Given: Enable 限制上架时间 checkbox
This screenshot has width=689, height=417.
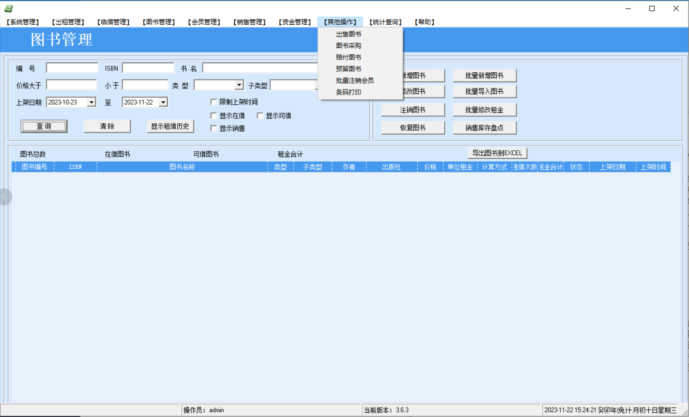Looking at the screenshot, I should click(x=214, y=102).
